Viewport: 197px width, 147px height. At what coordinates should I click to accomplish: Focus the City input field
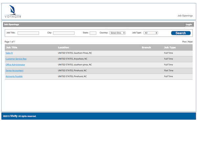64,33
